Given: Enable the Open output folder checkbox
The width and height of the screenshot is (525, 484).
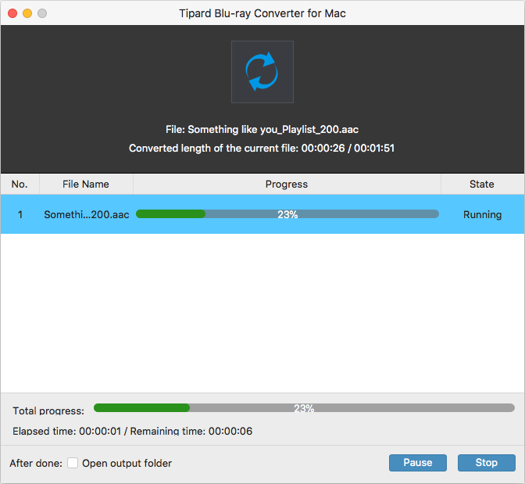Looking at the screenshot, I should (73, 463).
